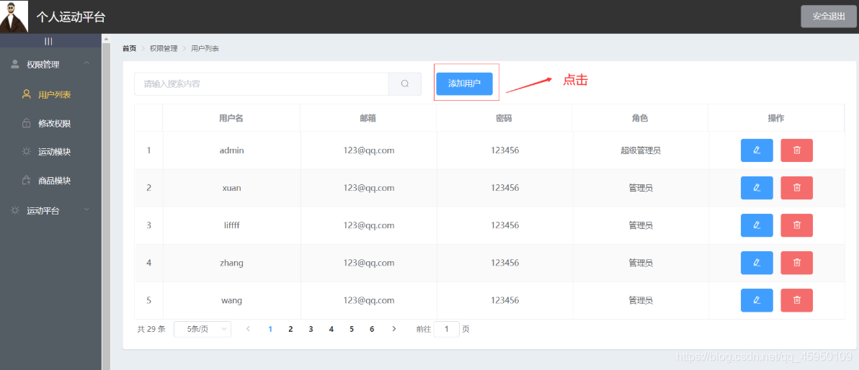This screenshot has height=370, width=859.
Task: Click the edit icon for admin row
Action: pos(757,150)
